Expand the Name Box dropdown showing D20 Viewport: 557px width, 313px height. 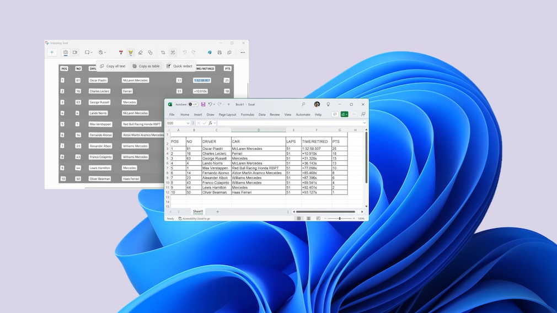click(188, 123)
